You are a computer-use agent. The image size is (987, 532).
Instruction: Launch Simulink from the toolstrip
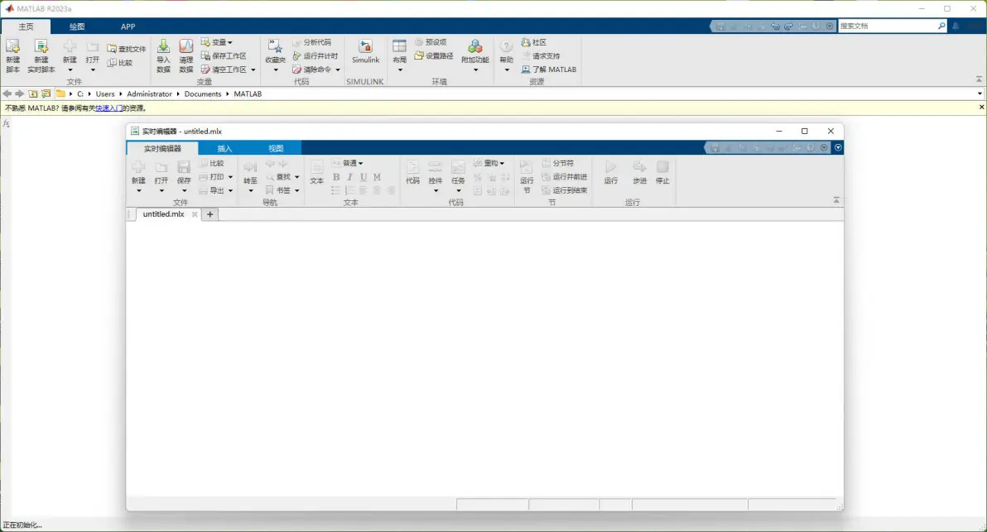pos(365,51)
